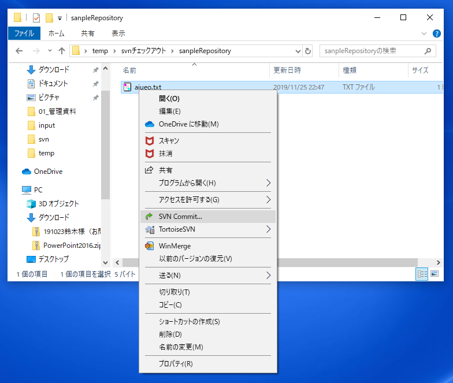Expand the TortoiseSVN submenu arrow

click(x=268, y=229)
